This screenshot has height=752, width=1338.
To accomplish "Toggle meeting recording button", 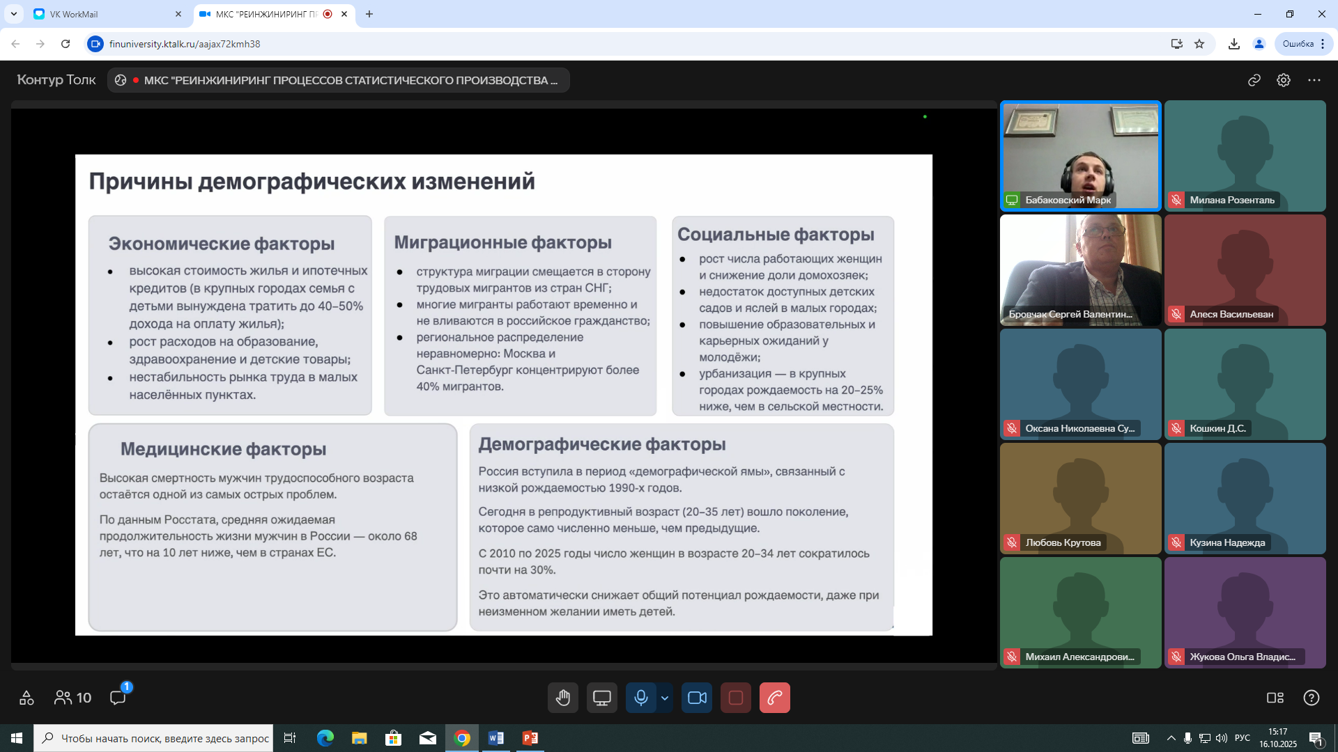I will (x=735, y=698).
